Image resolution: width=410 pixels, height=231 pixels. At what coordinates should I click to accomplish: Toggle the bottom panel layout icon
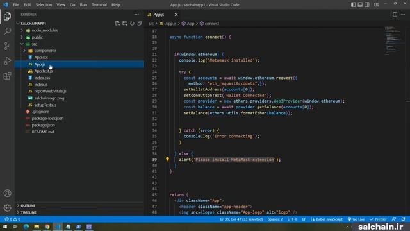[x=360, y=4]
